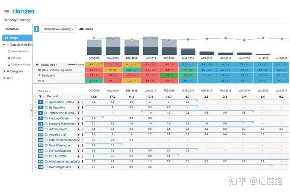This screenshot has width=290, height=193.
Task: Open the three-dot menu for ETL for DWH
Action: tap(82, 156)
